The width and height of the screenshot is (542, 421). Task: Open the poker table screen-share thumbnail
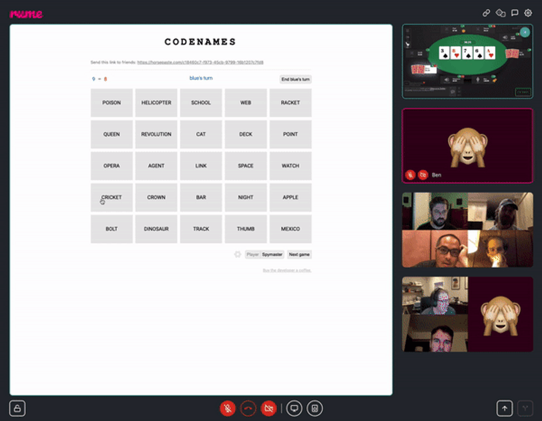click(467, 62)
